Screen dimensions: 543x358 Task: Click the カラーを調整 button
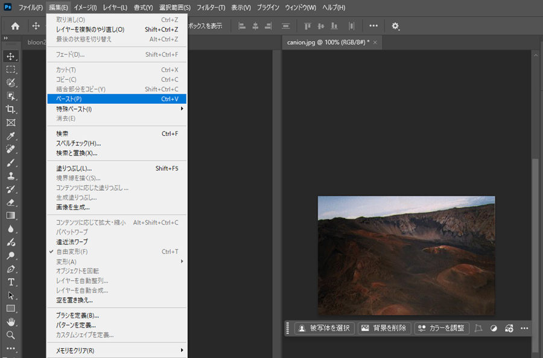[442, 328]
